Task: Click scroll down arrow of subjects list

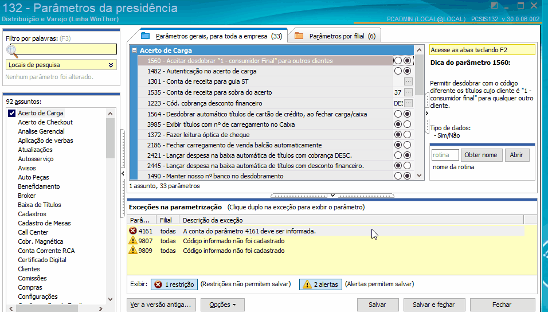Action: tap(111, 299)
